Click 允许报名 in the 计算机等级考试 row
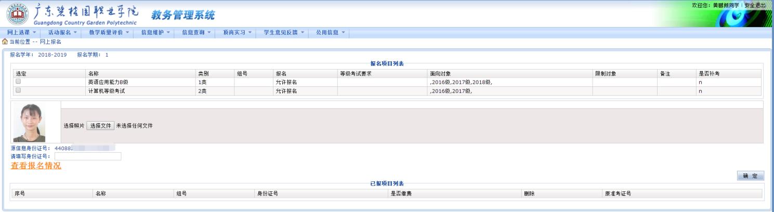This screenshot has width=774, height=212. point(286,90)
